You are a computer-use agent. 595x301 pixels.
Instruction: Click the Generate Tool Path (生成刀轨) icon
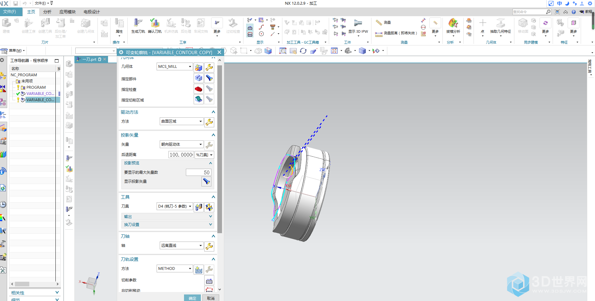tap(138, 23)
